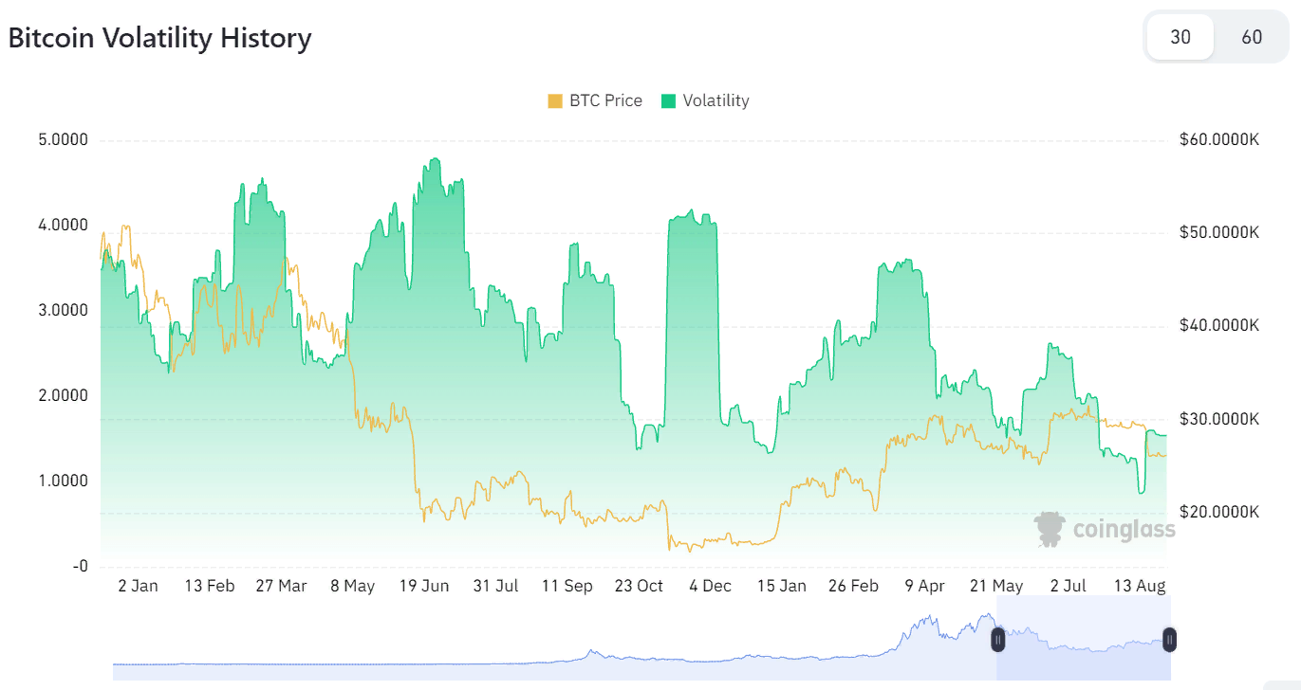Click the $60.0000K price axis label
Image resolution: width=1301 pixels, height=690 pixels.
(1218, 140)
